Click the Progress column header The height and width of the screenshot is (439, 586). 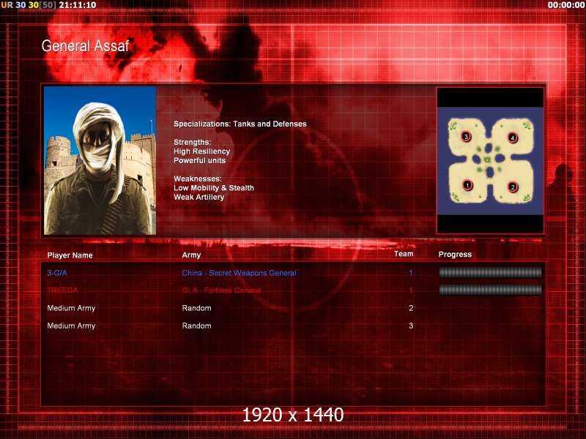coord(455,255)
